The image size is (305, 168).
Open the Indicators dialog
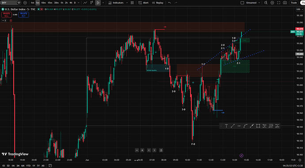point(116,3)
